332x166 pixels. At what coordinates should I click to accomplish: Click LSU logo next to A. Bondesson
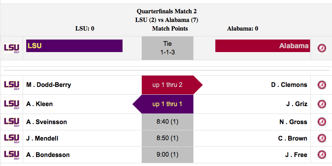[x=12, y=155]
